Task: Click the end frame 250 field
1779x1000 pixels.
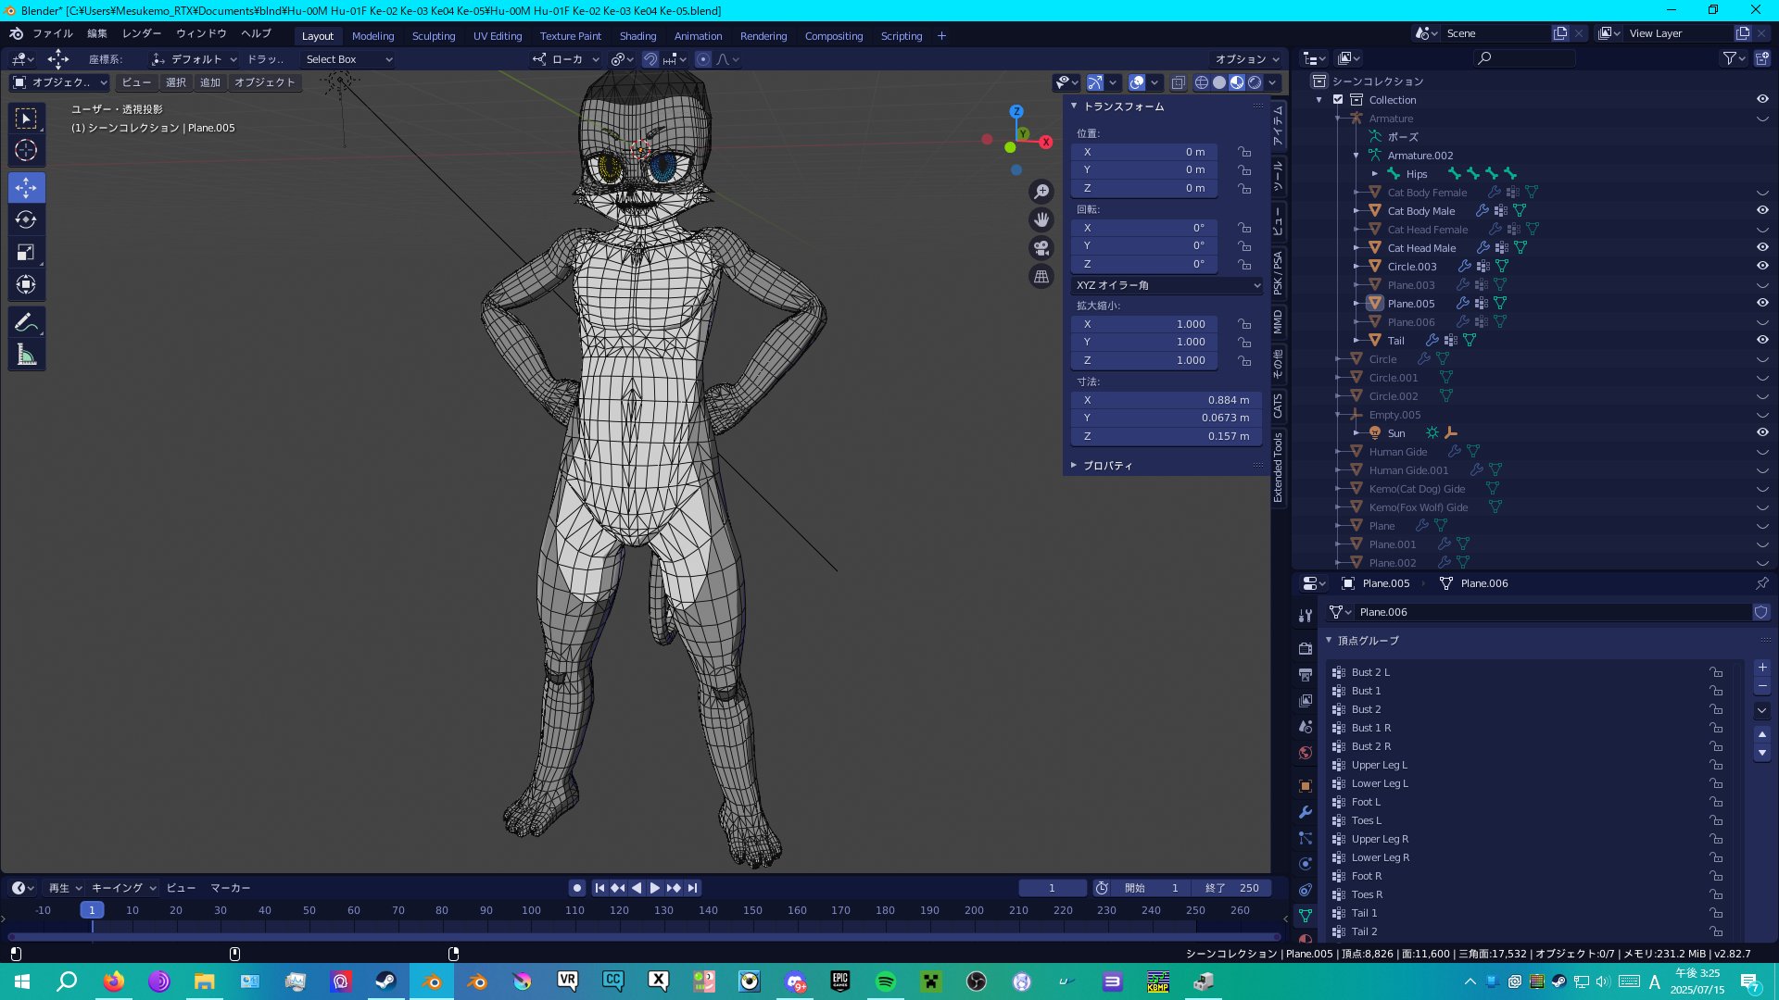Action: 1231,888
